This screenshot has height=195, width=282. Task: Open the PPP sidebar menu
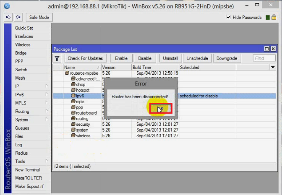pyautogui.click(x=19, y=61)
